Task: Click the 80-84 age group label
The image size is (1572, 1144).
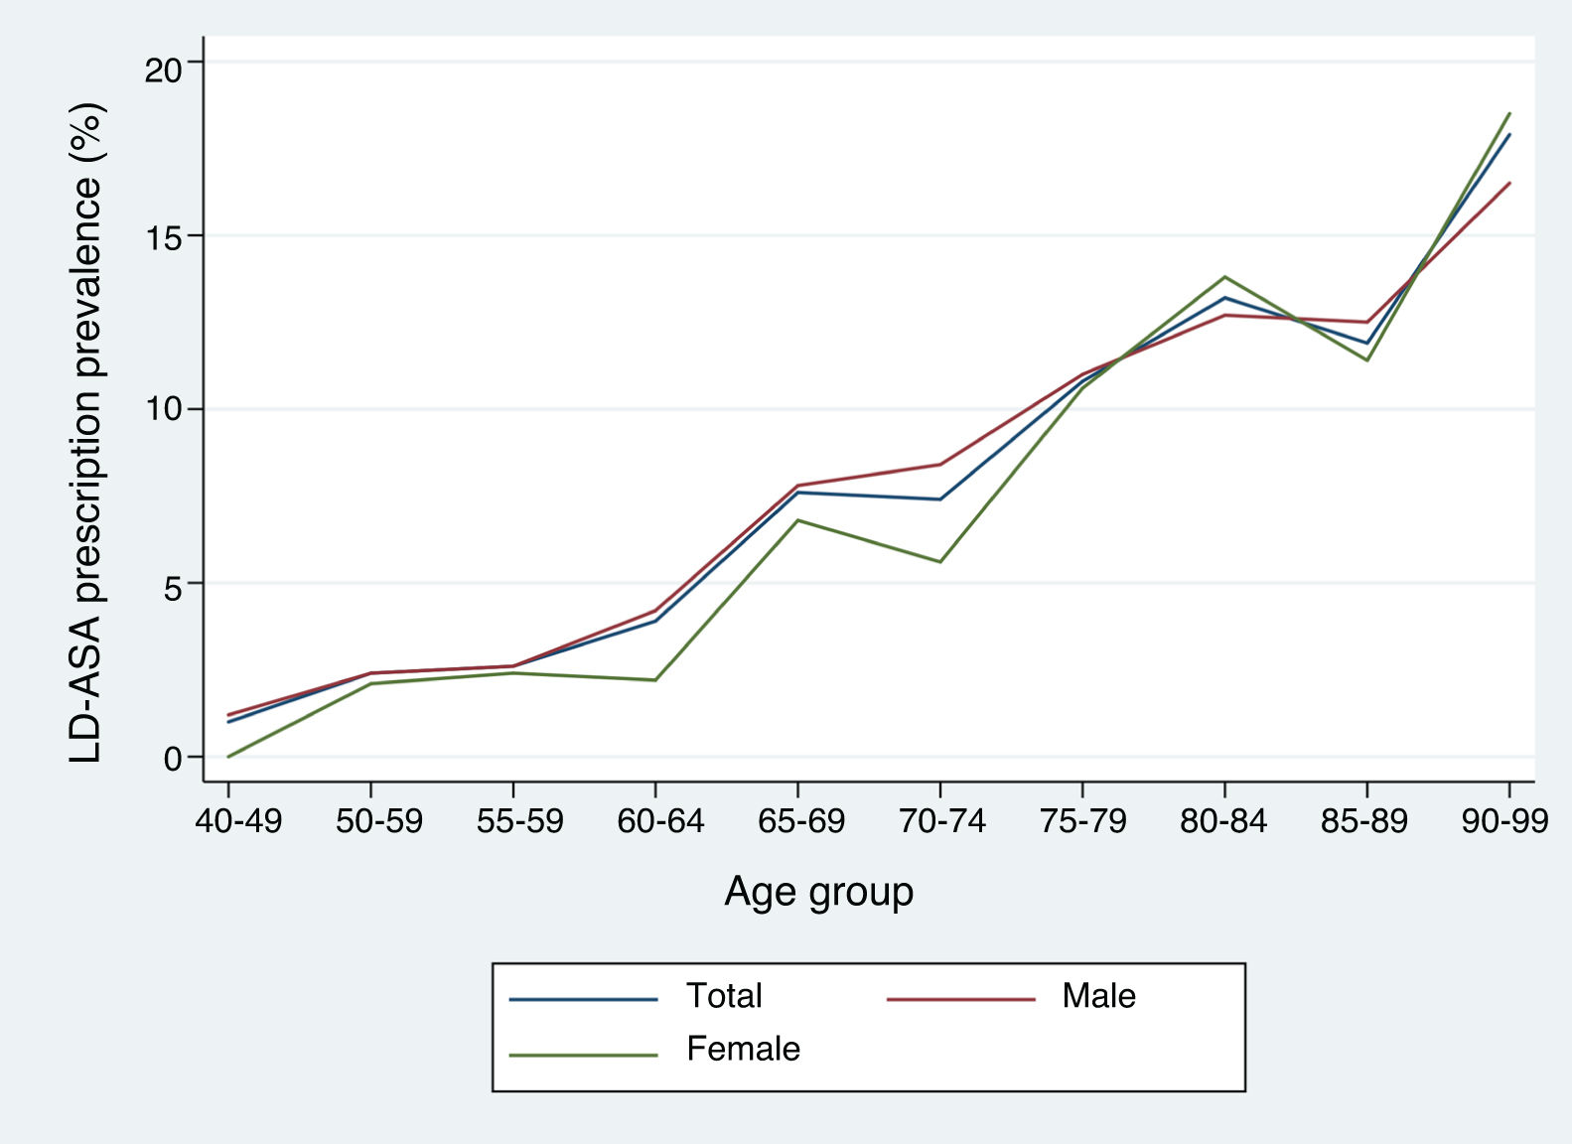Action: click(1223, 822)
